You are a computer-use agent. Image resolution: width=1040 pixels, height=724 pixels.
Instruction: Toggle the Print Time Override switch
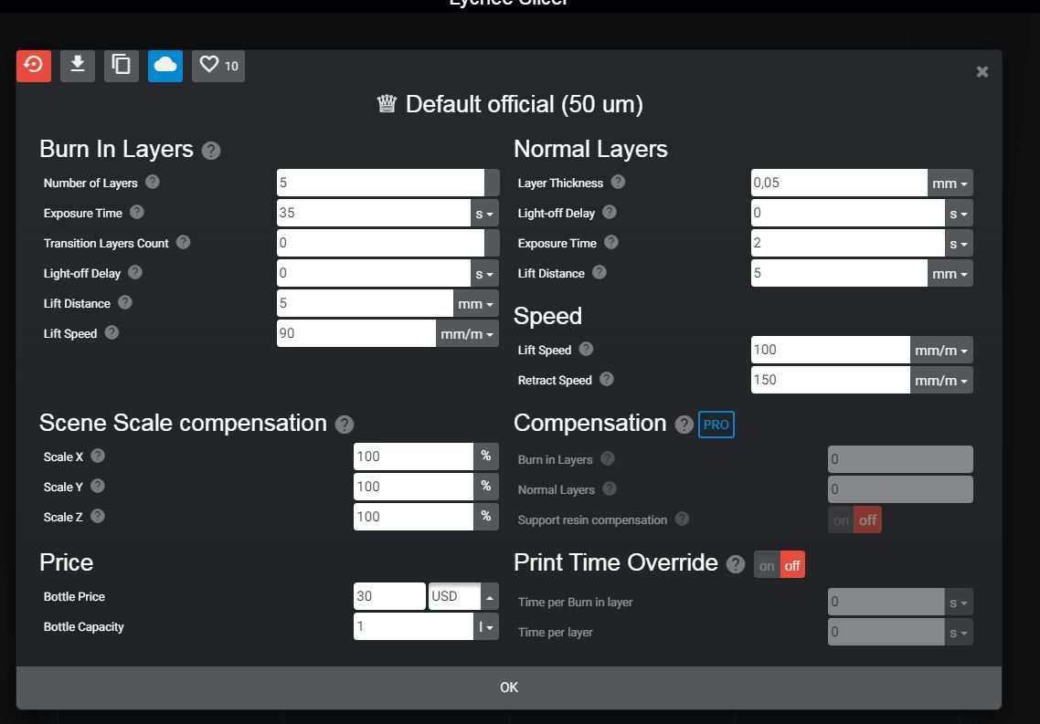[x=780, y=565]
